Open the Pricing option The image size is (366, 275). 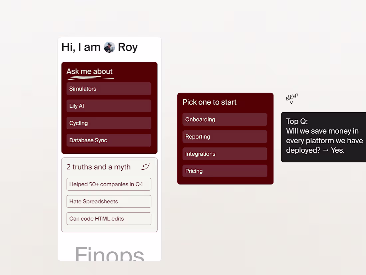(x=225, y=171)
